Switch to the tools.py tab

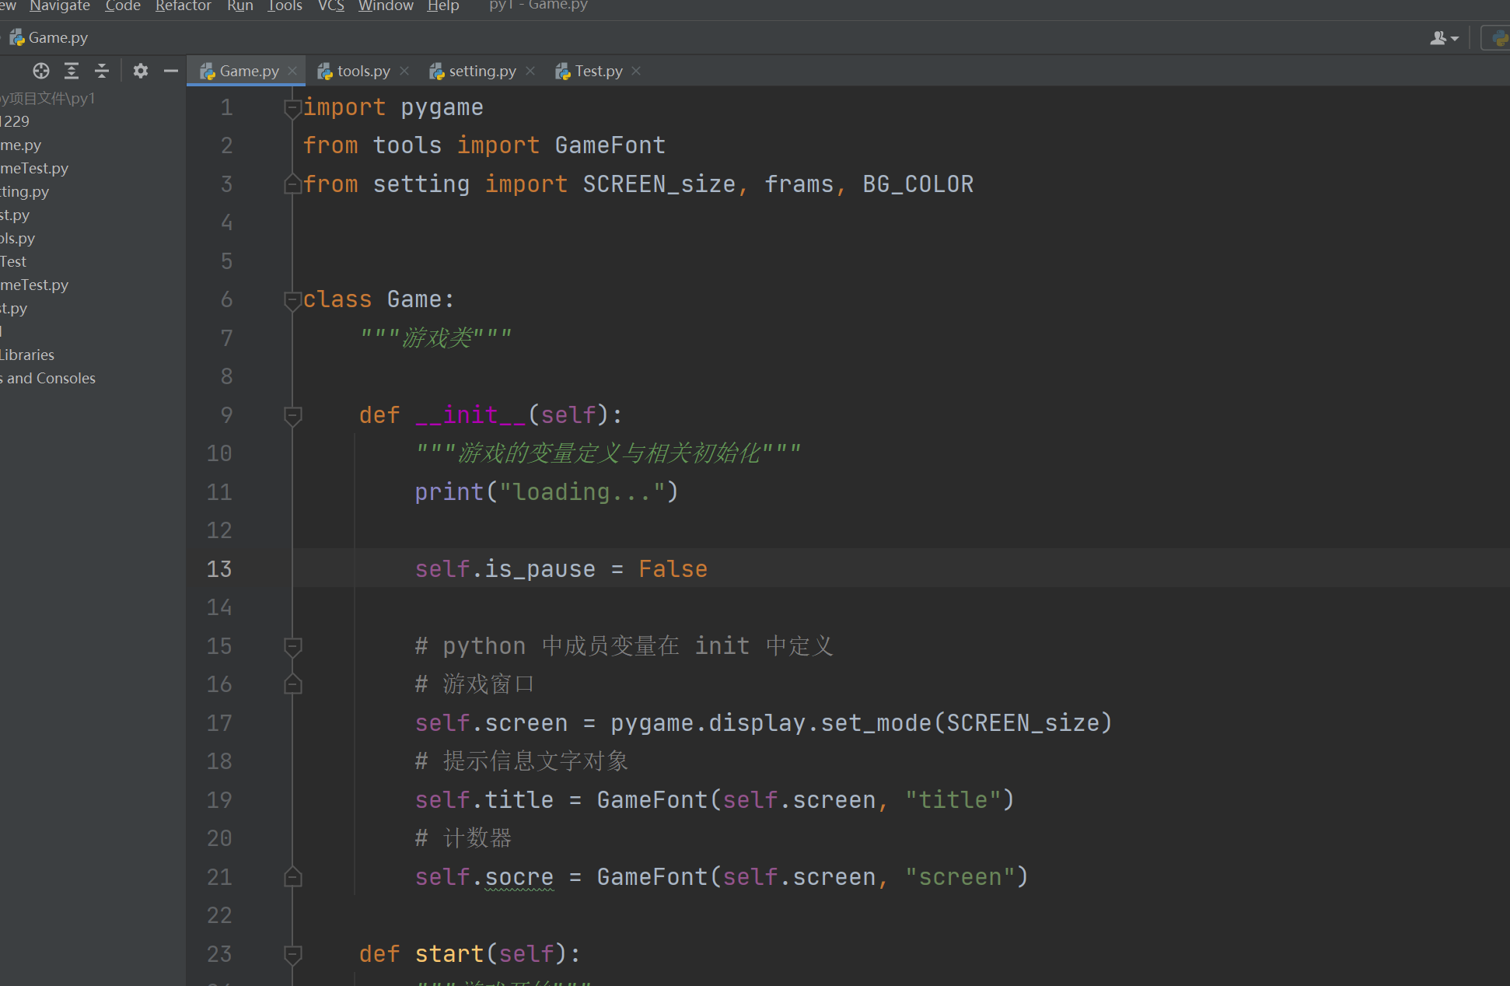tap(362, 71)
